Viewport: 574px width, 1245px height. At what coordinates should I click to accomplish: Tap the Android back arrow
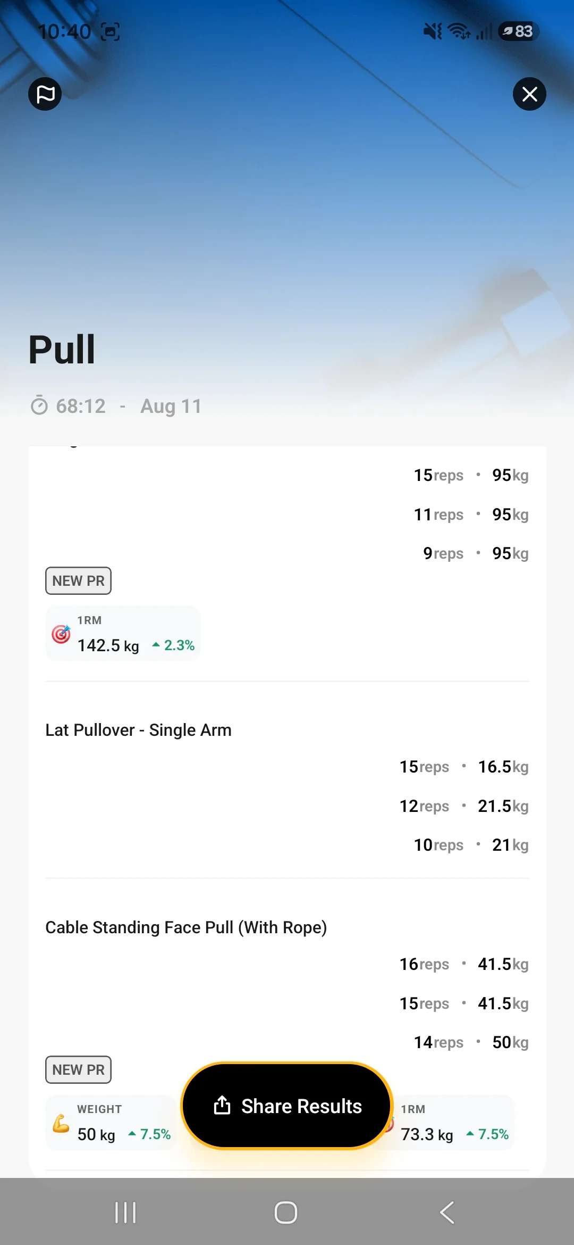[448, 1213]
